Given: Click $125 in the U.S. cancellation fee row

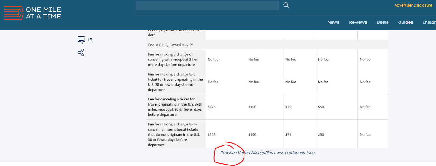Looking at the screenshot, I should point(212,107).
